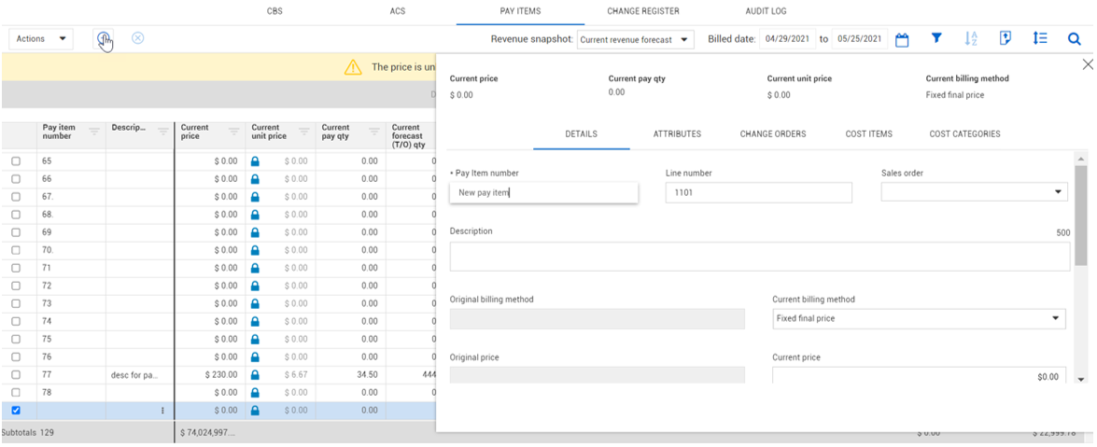
Task: Click the row height list icon
Action: click(x=1040, y=38)
